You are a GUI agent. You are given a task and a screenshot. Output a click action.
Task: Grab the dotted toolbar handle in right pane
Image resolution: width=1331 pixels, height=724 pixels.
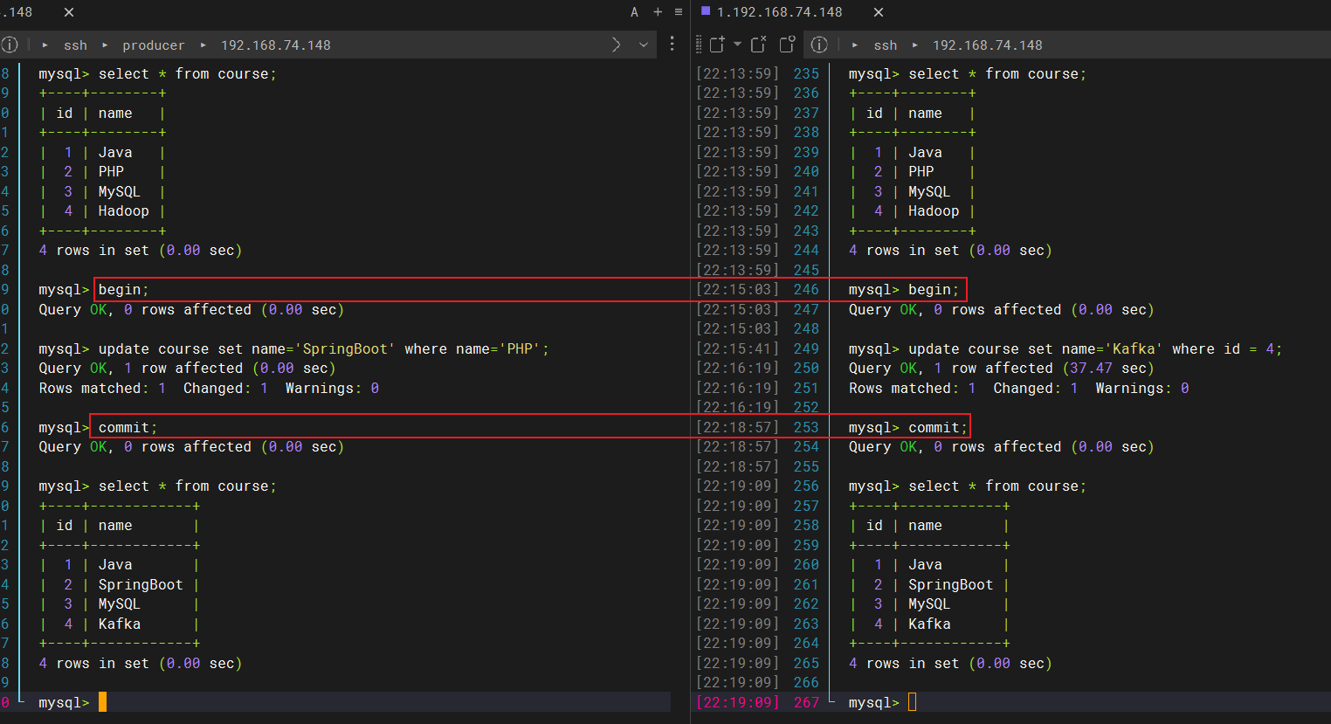699,45
